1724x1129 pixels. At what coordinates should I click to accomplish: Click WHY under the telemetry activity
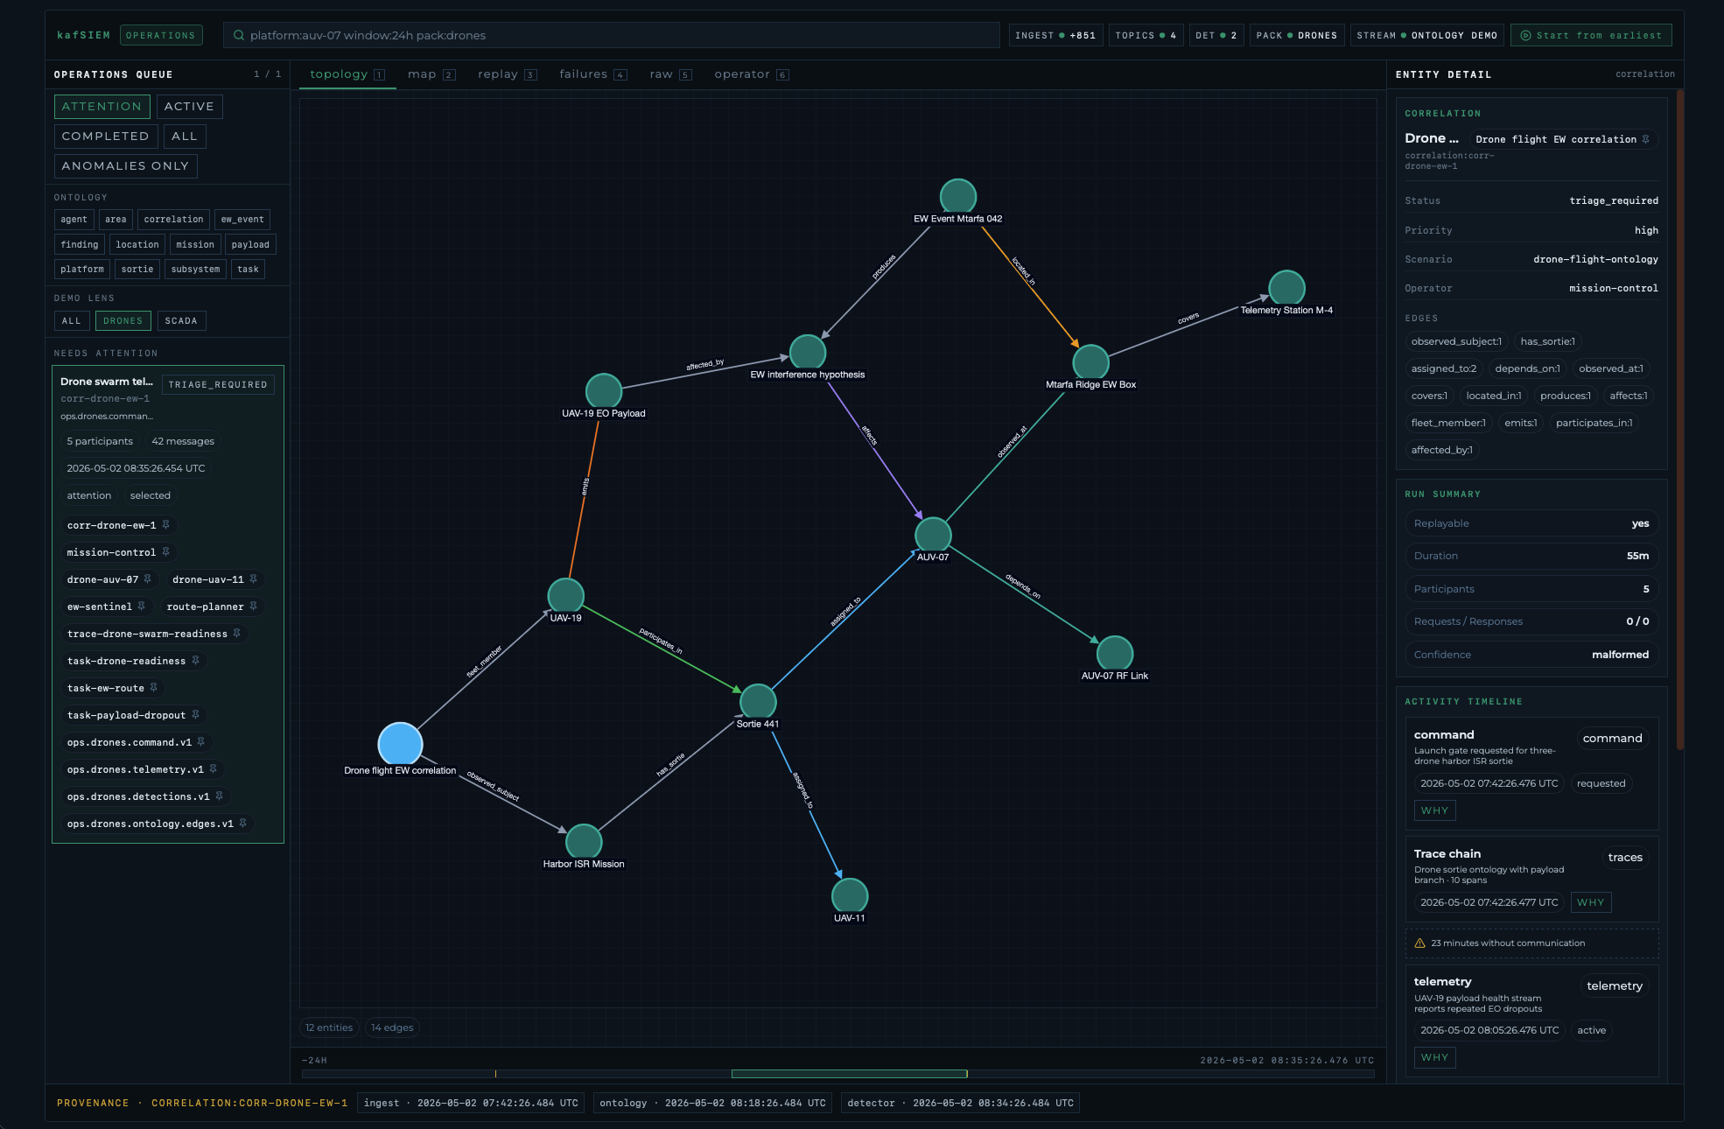tap(1434, 1057)
